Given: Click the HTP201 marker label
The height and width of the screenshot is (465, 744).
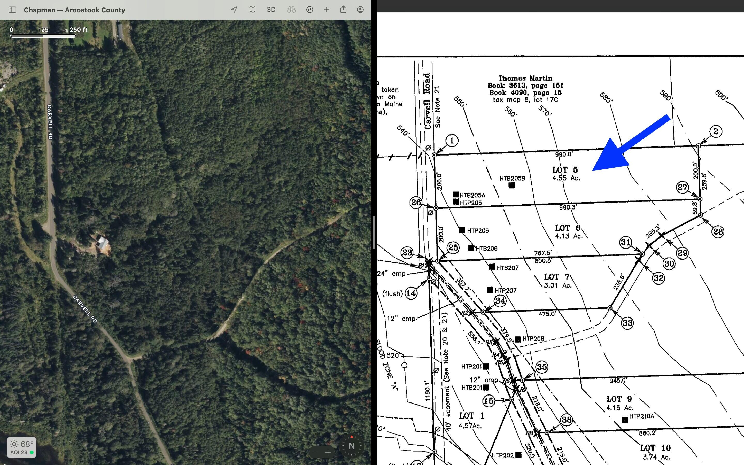Looking at the screenshot, I should (471, 366).
